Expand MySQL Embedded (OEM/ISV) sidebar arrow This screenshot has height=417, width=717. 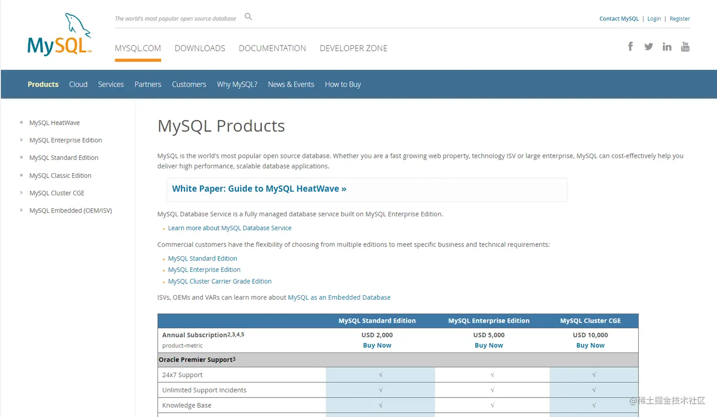coord(21,210)
